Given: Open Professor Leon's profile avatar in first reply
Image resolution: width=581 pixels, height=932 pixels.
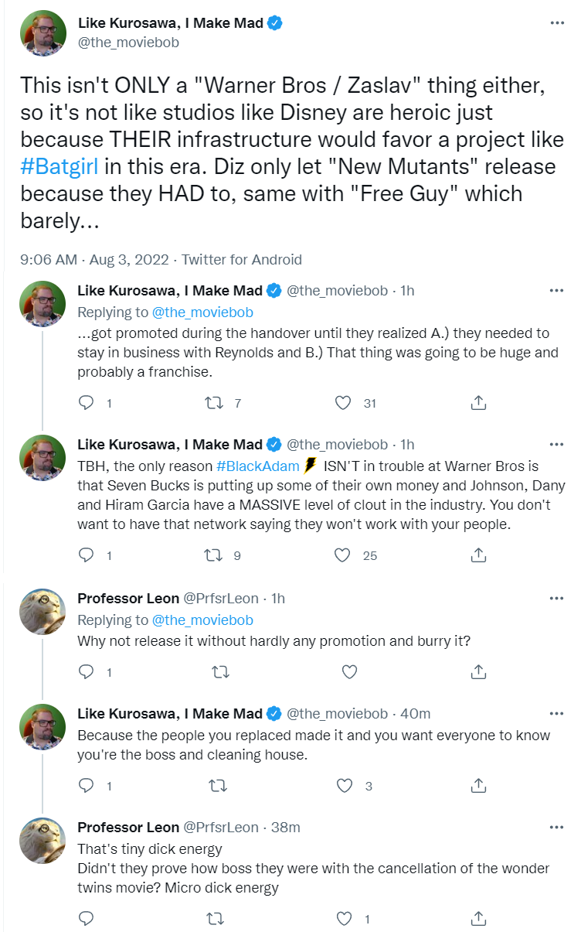Looking at the screenshot, I should point(42,612).
